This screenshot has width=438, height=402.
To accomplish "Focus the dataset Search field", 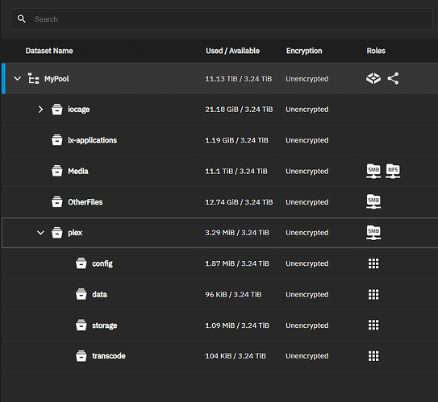I will [222, 19].
